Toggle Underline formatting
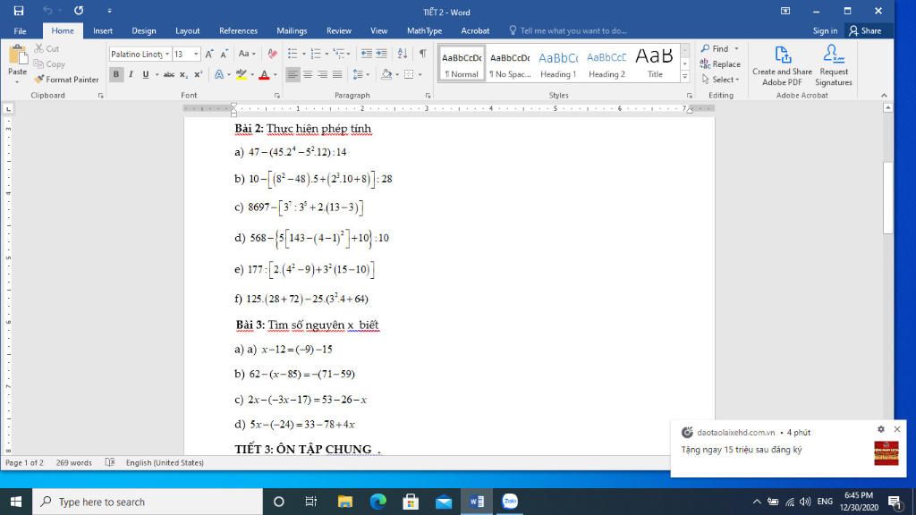This screenshot has height=515, width=916. (146, 74)
